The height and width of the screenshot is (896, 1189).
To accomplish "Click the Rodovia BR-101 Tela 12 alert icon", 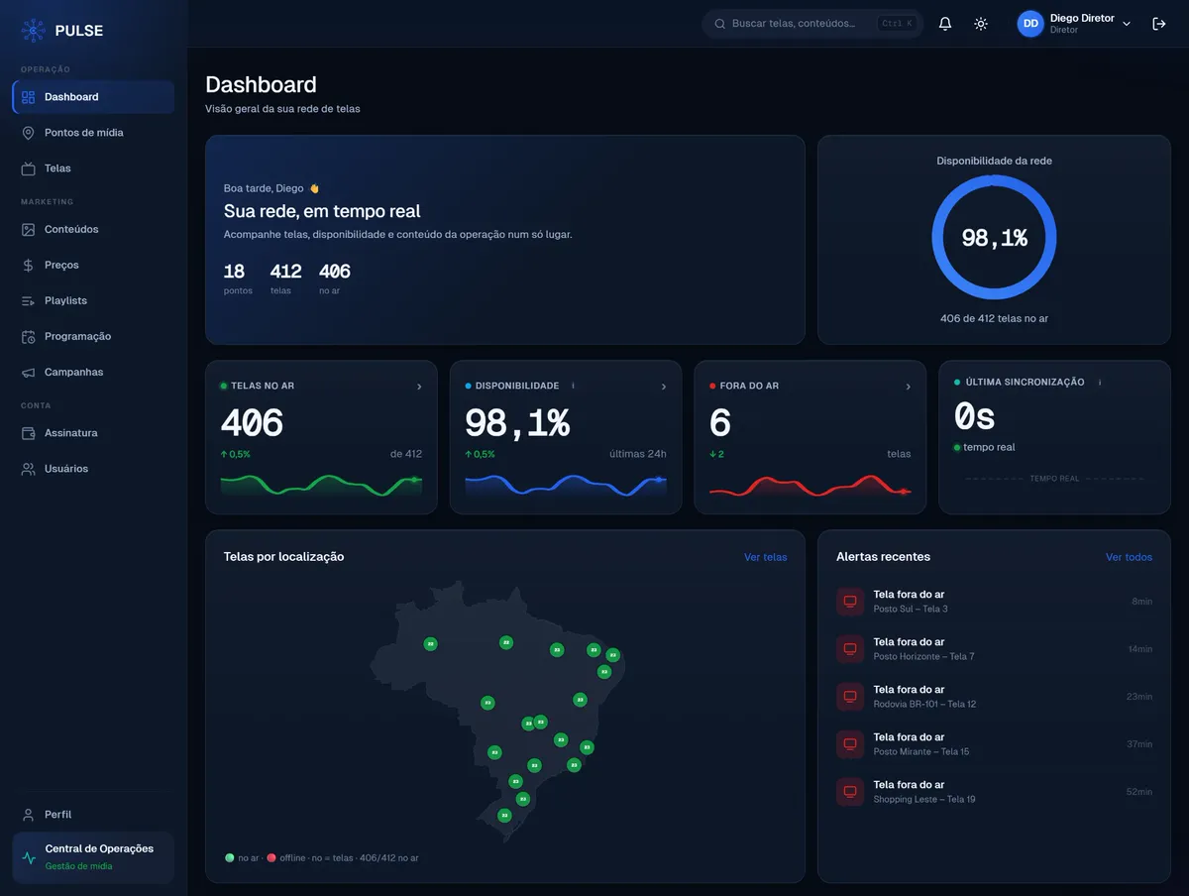I will pos(849,697).
